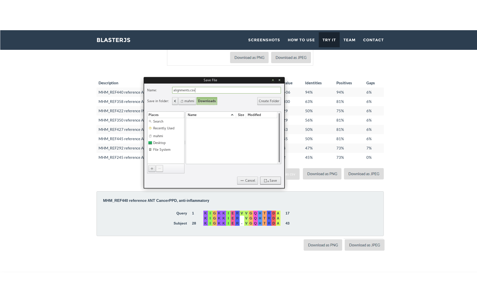
Task: Go to the How To Use section
Action: 301,40
